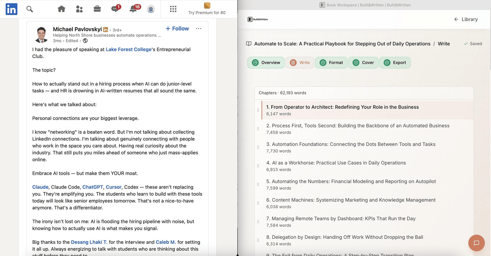Click drag handle for chapter 5

tap(258, 184)
